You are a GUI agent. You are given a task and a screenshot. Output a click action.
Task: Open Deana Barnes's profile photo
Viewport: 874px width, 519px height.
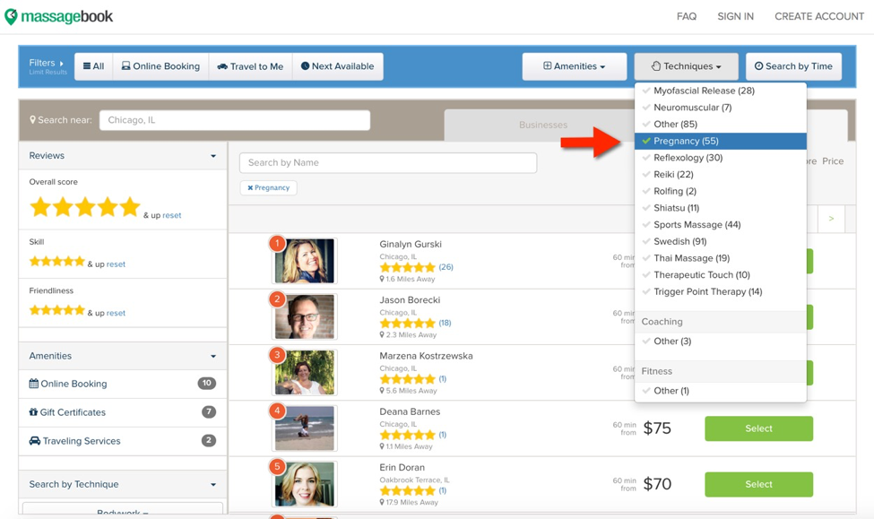pyautogui.click(x=305, y=428)
